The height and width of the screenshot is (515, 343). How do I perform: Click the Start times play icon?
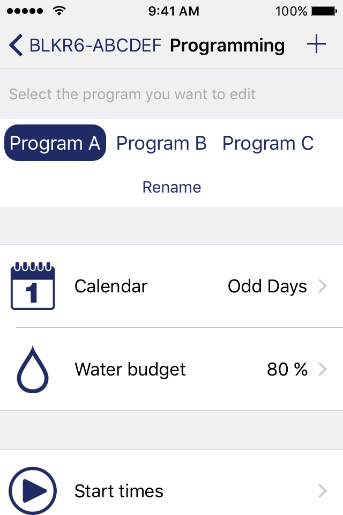pos(33,491)
